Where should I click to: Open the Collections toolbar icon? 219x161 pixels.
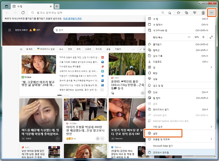click(x=186, y=13)
